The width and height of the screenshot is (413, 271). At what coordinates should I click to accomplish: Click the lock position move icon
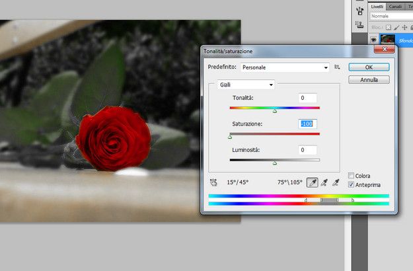(x=404, y=28)
